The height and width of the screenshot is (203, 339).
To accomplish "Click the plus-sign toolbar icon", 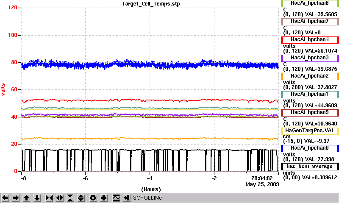I will click(104, 198).
